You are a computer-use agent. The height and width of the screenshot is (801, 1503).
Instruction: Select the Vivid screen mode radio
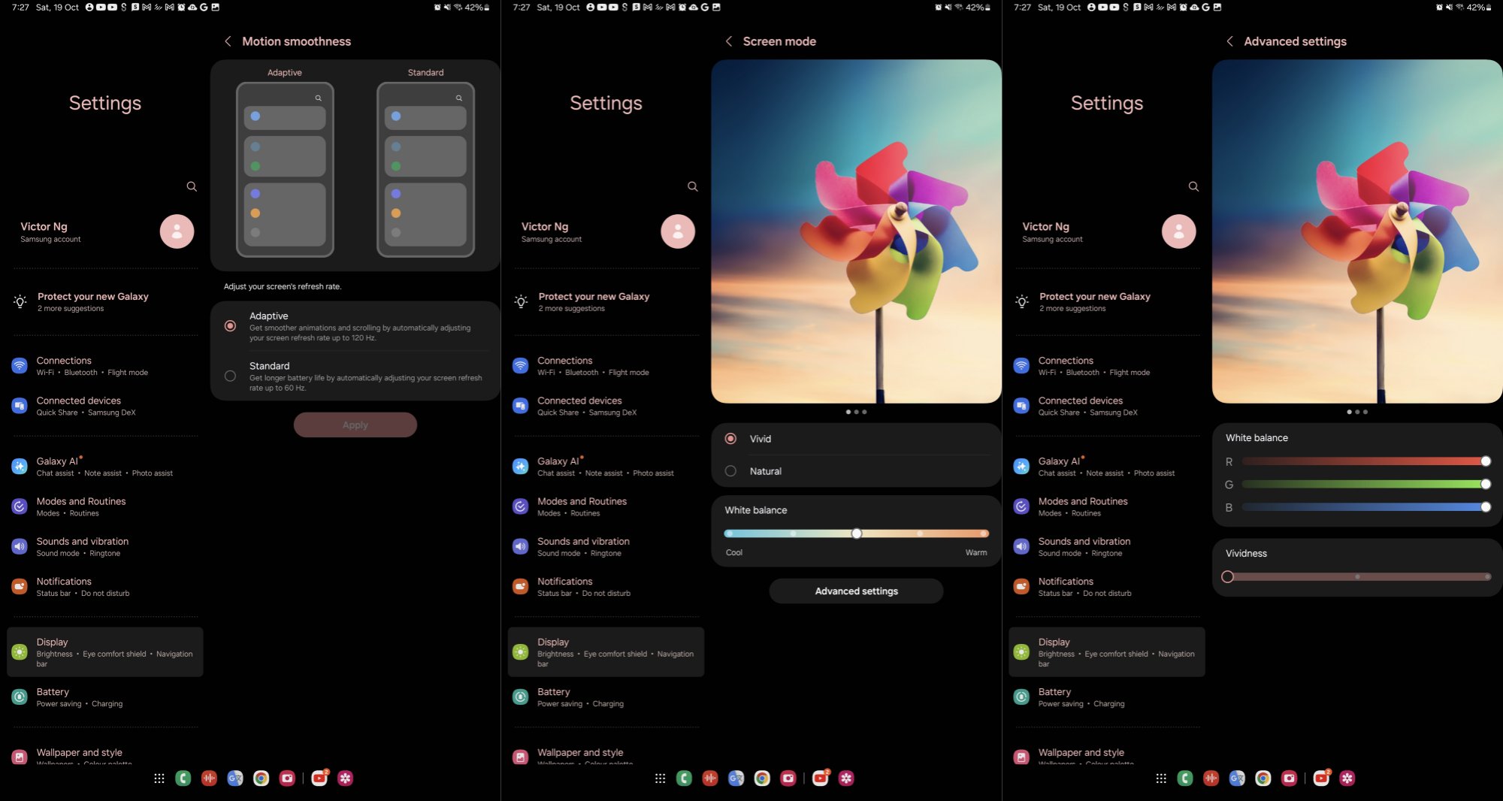[x=730, y=439]
